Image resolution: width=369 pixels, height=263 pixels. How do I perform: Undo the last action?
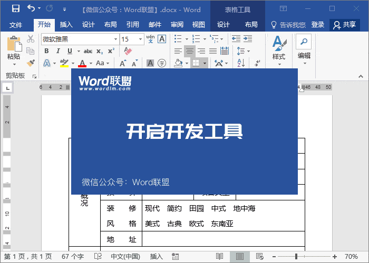(x=31, y=8)
